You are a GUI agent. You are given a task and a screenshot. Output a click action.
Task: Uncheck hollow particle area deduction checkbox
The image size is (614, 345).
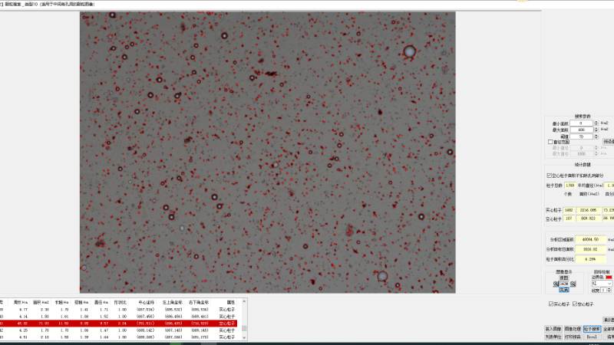click(548, 176)
